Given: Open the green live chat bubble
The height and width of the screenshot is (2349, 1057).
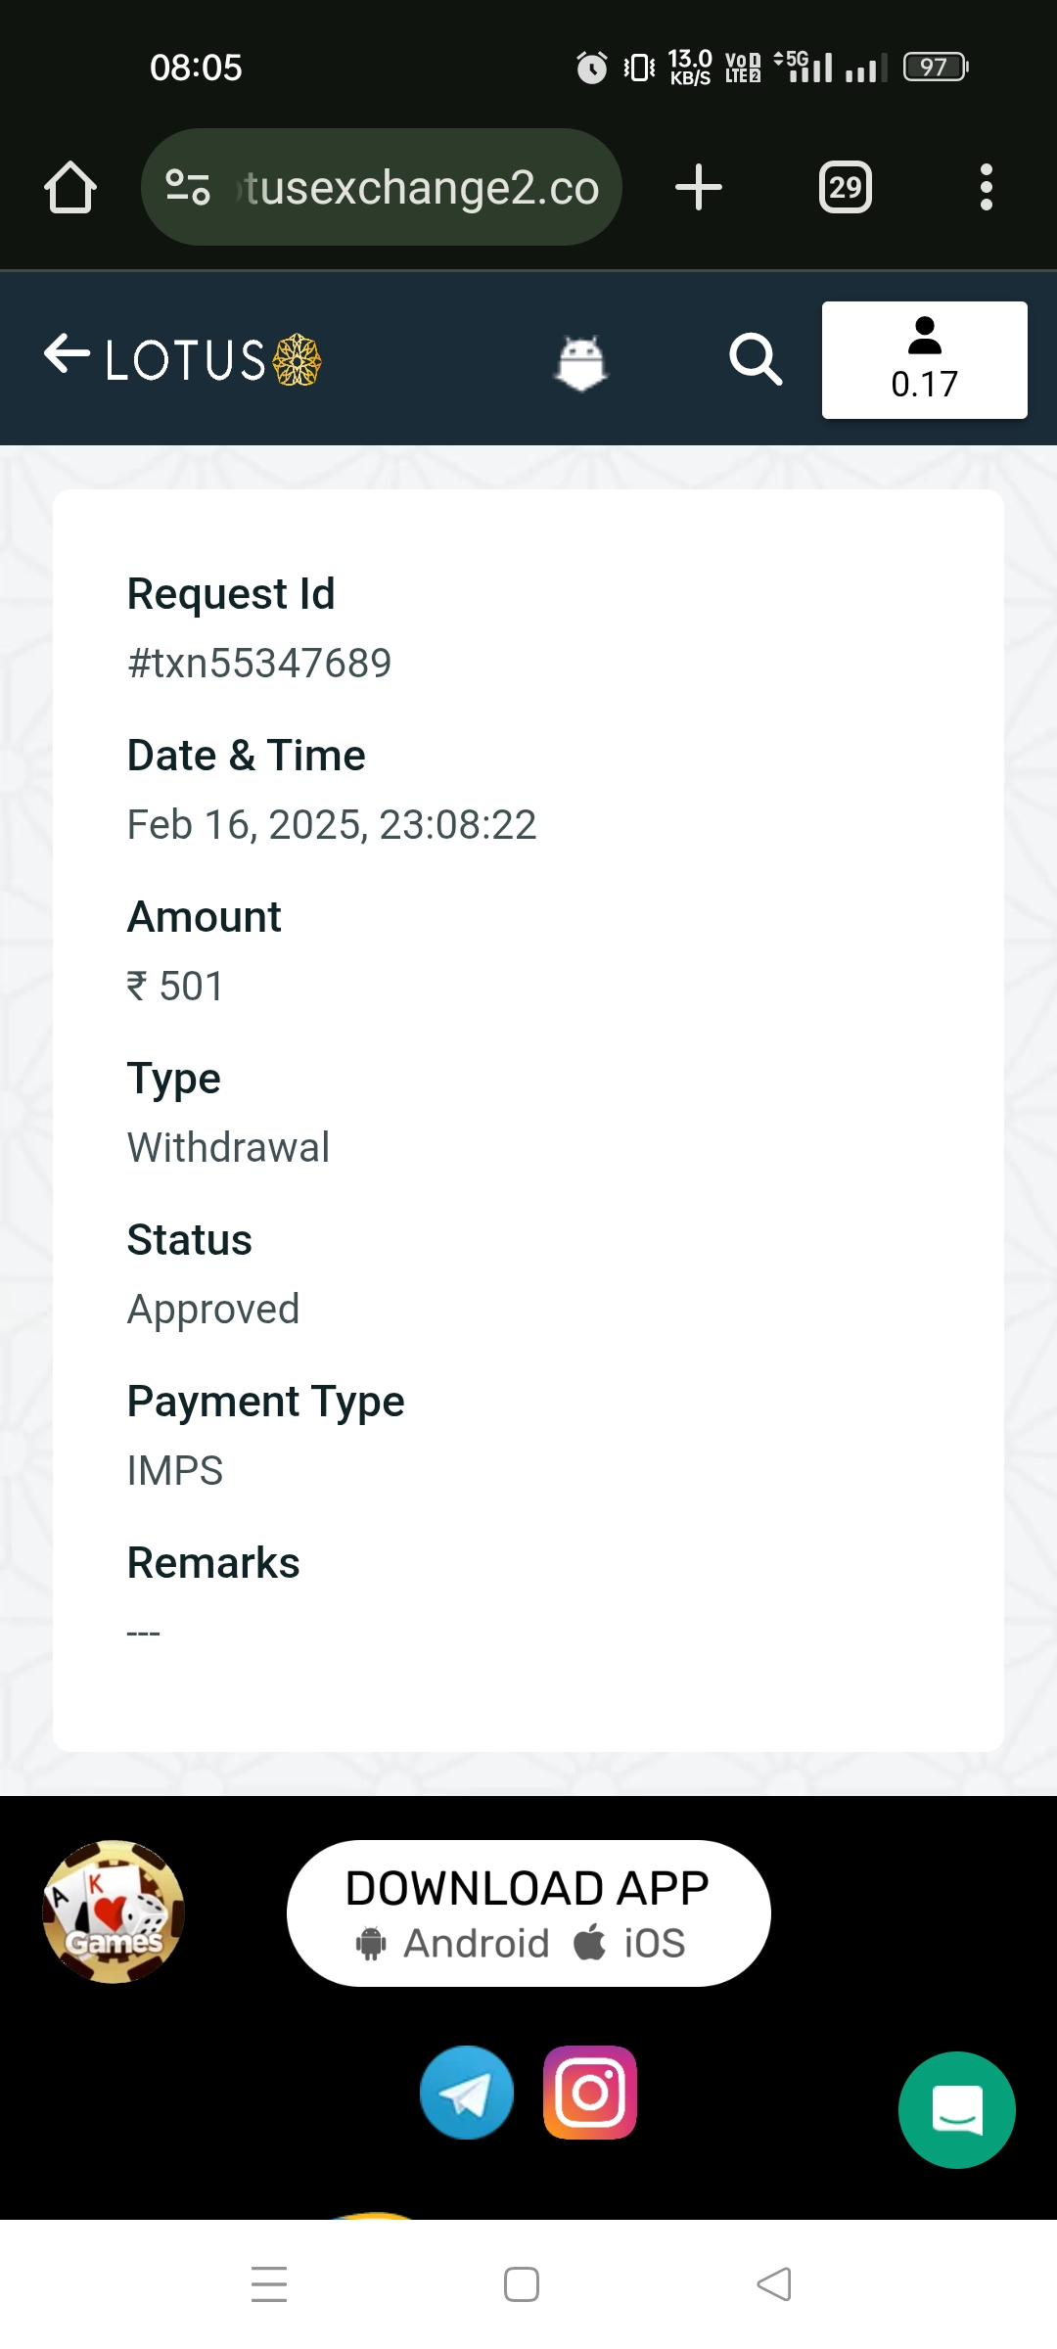Looking at the screenshot, I should (956, 2109).
